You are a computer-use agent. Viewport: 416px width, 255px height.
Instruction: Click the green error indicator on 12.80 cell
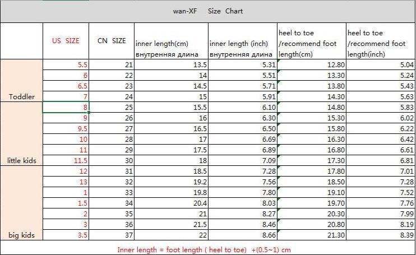(x=279, y=62)
